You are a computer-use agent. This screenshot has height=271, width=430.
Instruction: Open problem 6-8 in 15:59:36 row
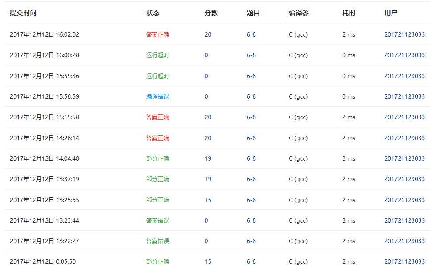251,76
